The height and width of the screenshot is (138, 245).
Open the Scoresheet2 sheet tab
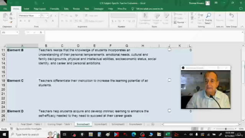click(x=101, y=124)
